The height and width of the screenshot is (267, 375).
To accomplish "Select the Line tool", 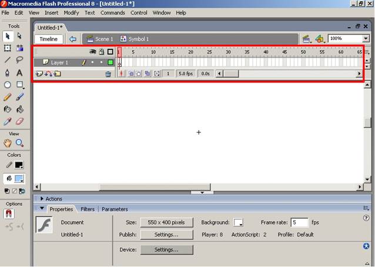I will click(x=8, y=60).
